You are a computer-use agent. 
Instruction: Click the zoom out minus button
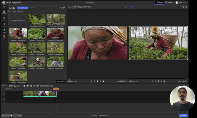(x=3, y=115)
